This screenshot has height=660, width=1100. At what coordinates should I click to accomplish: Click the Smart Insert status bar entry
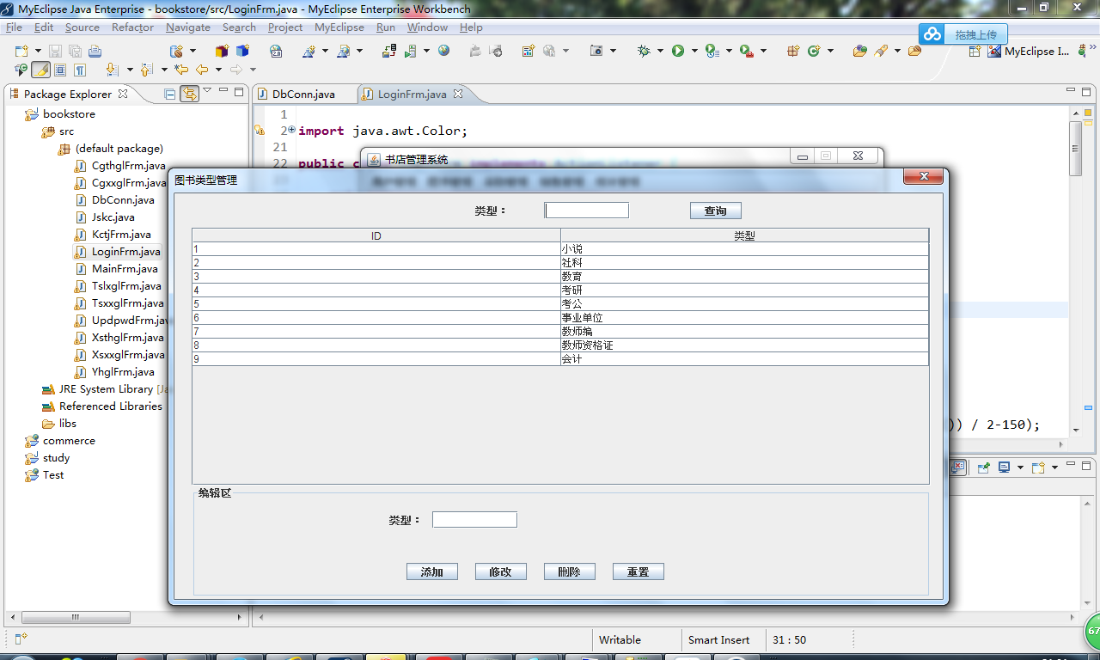click(x=719, y=640)
